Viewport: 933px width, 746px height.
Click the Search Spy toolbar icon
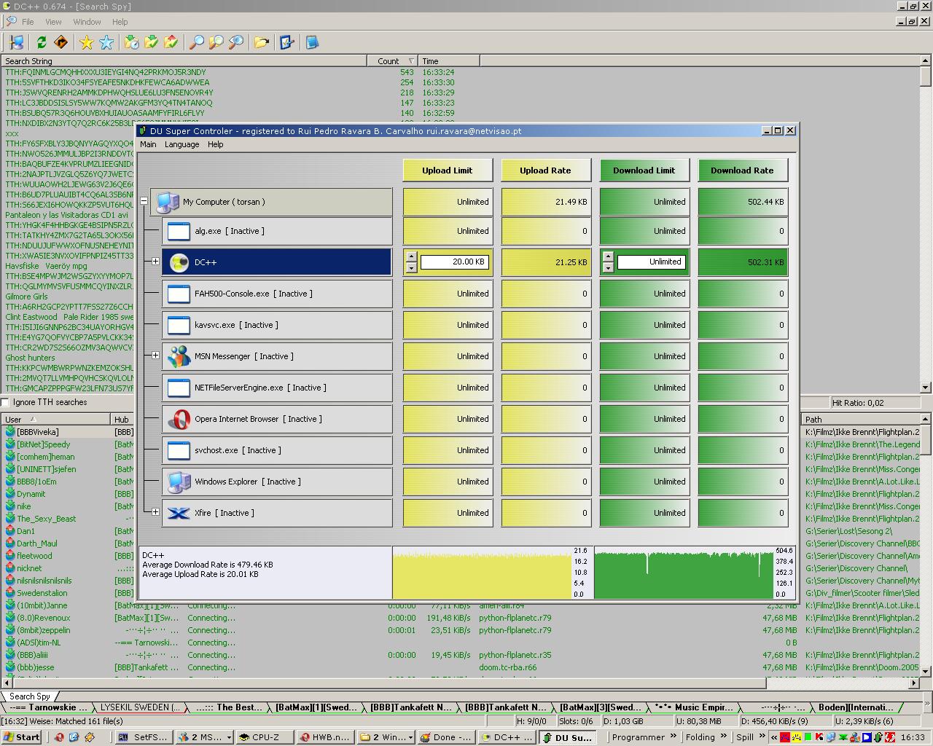click(236, 42)
